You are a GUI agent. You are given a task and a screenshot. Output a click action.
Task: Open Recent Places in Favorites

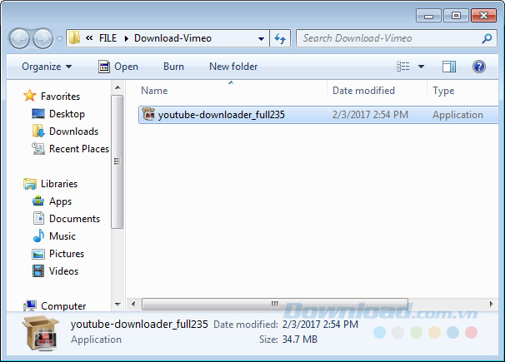click(x=79, y=149)
